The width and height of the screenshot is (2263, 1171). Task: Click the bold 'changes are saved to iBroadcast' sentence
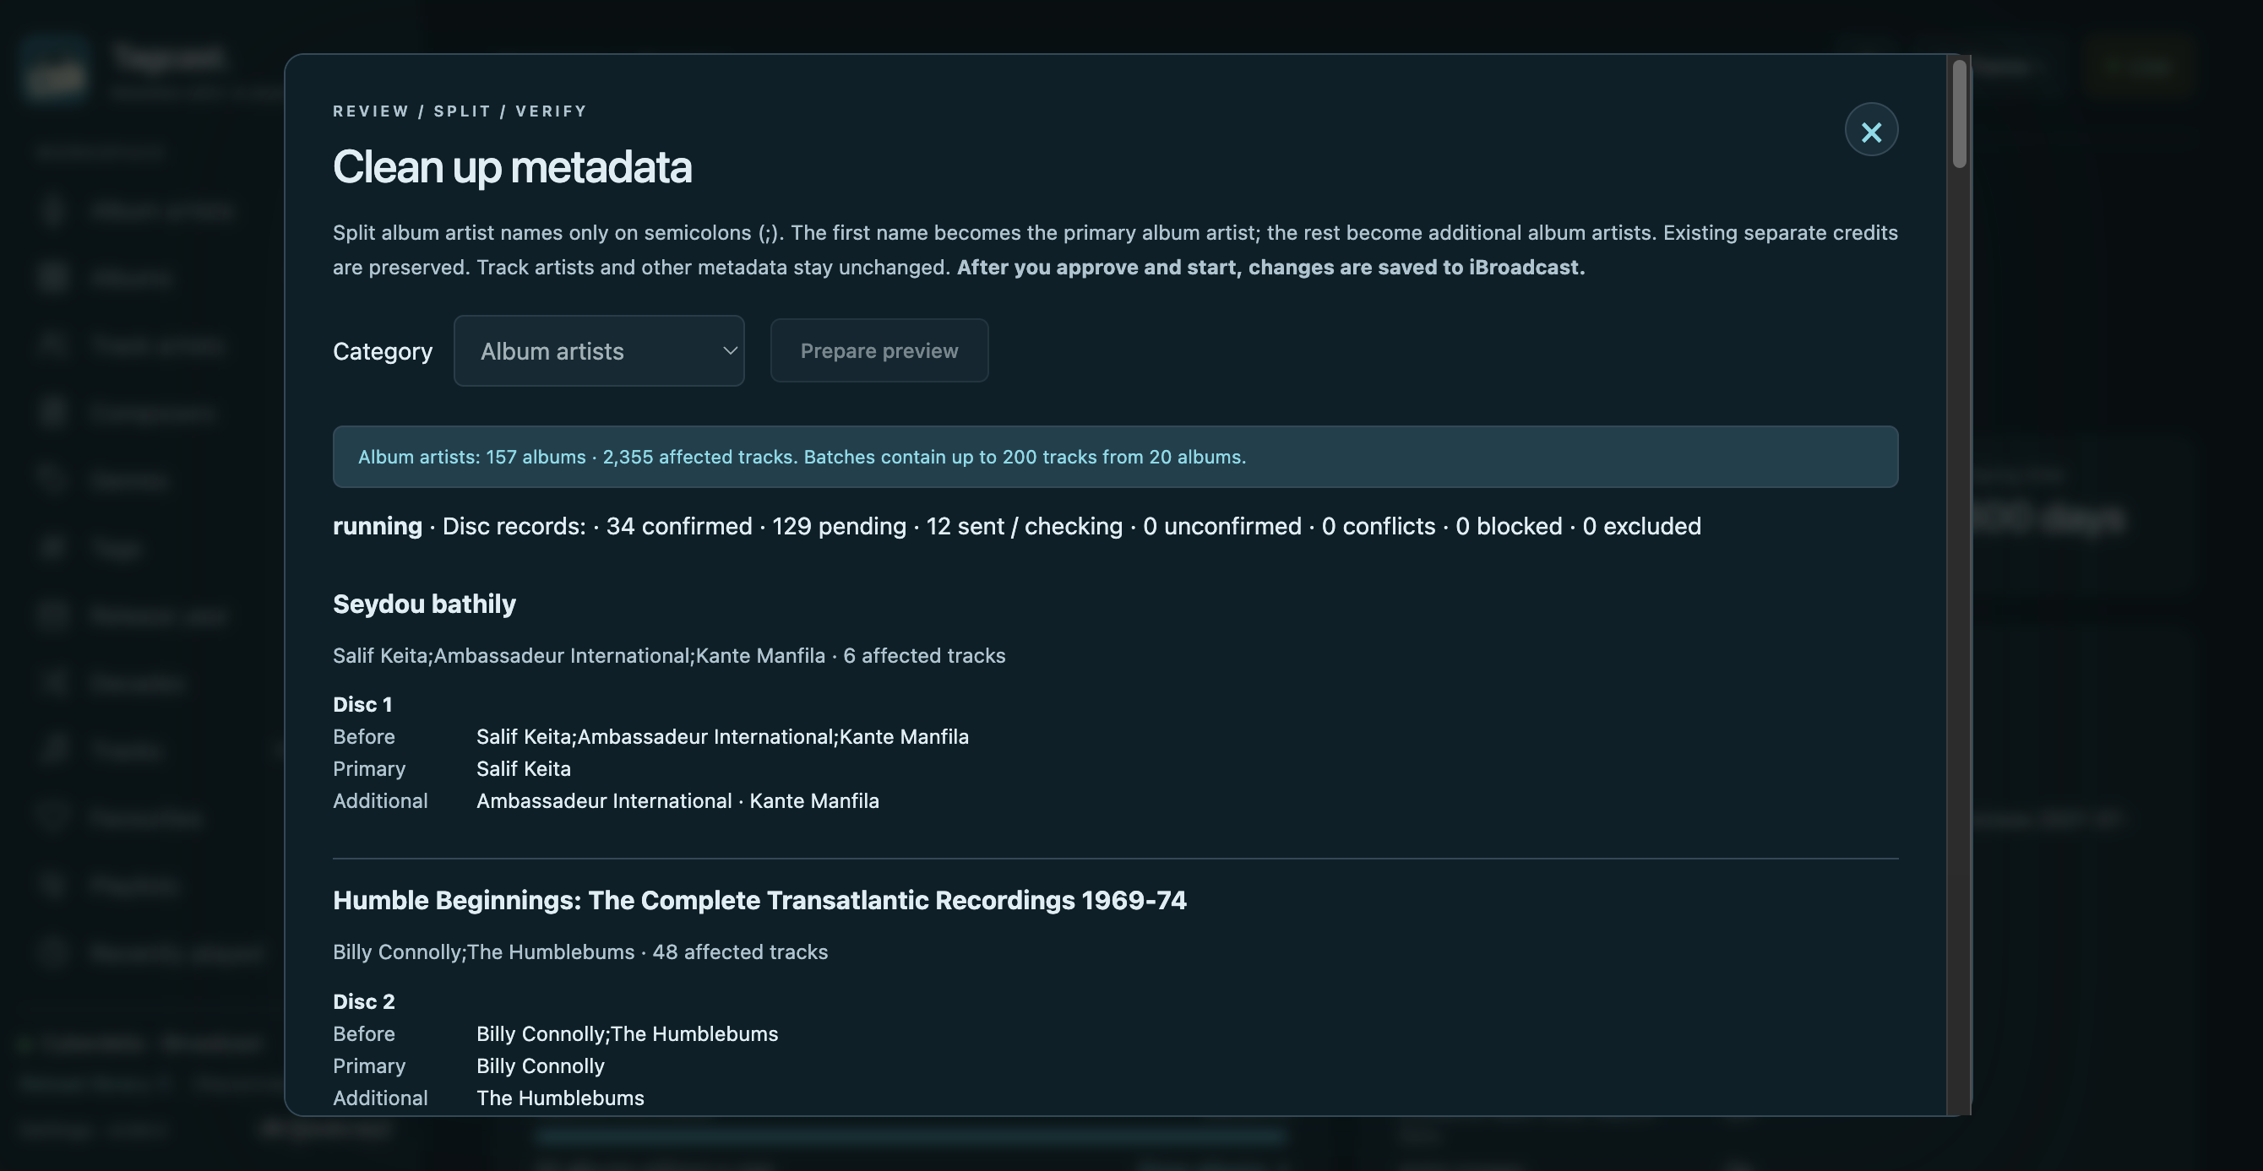pyautogui.click(x=1270, y=268)
